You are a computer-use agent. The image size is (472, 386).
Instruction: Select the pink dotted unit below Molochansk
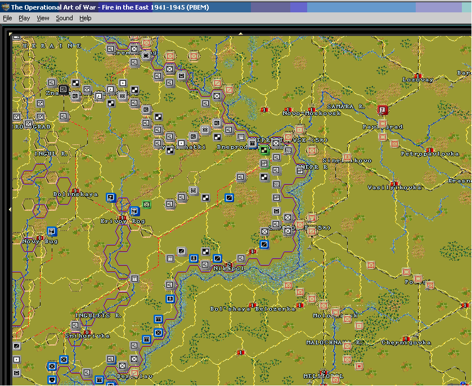(x=359, y=325)
